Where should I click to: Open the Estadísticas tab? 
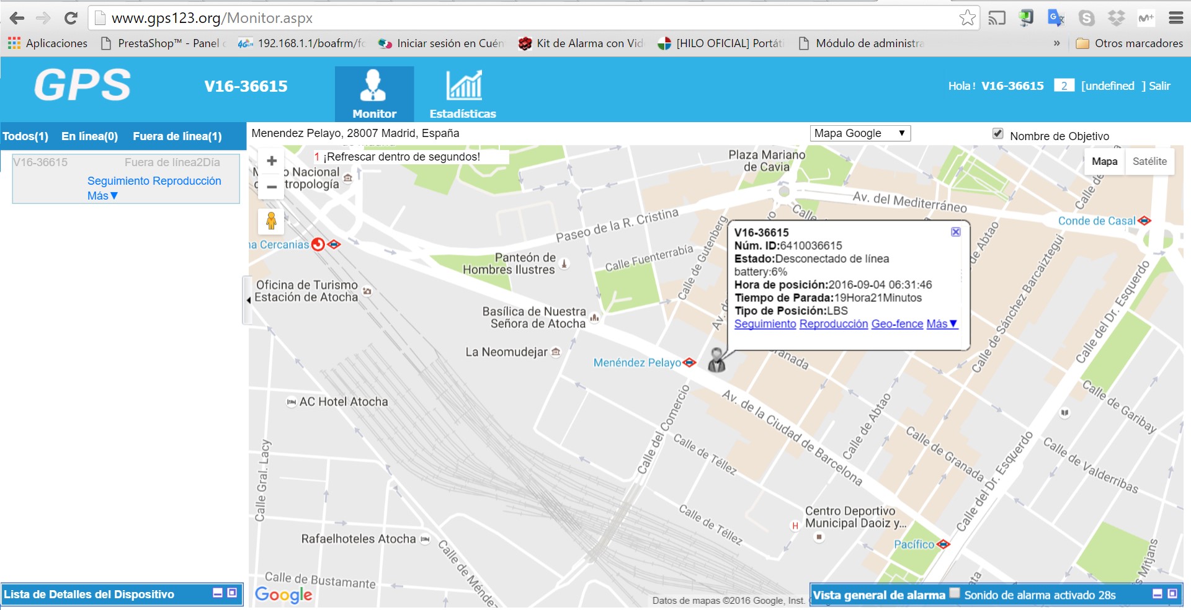click(x=463, y=94)
